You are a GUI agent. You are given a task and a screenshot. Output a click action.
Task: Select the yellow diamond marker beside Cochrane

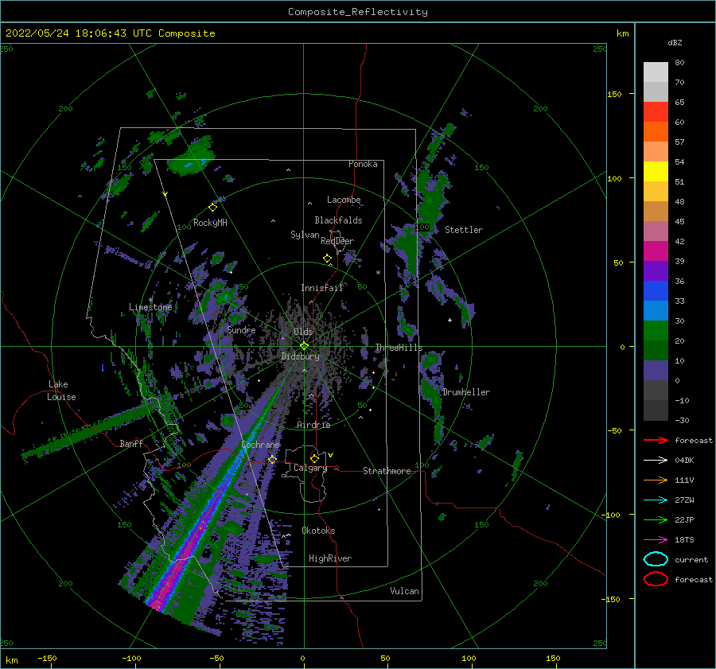click(x=272, y=459)
